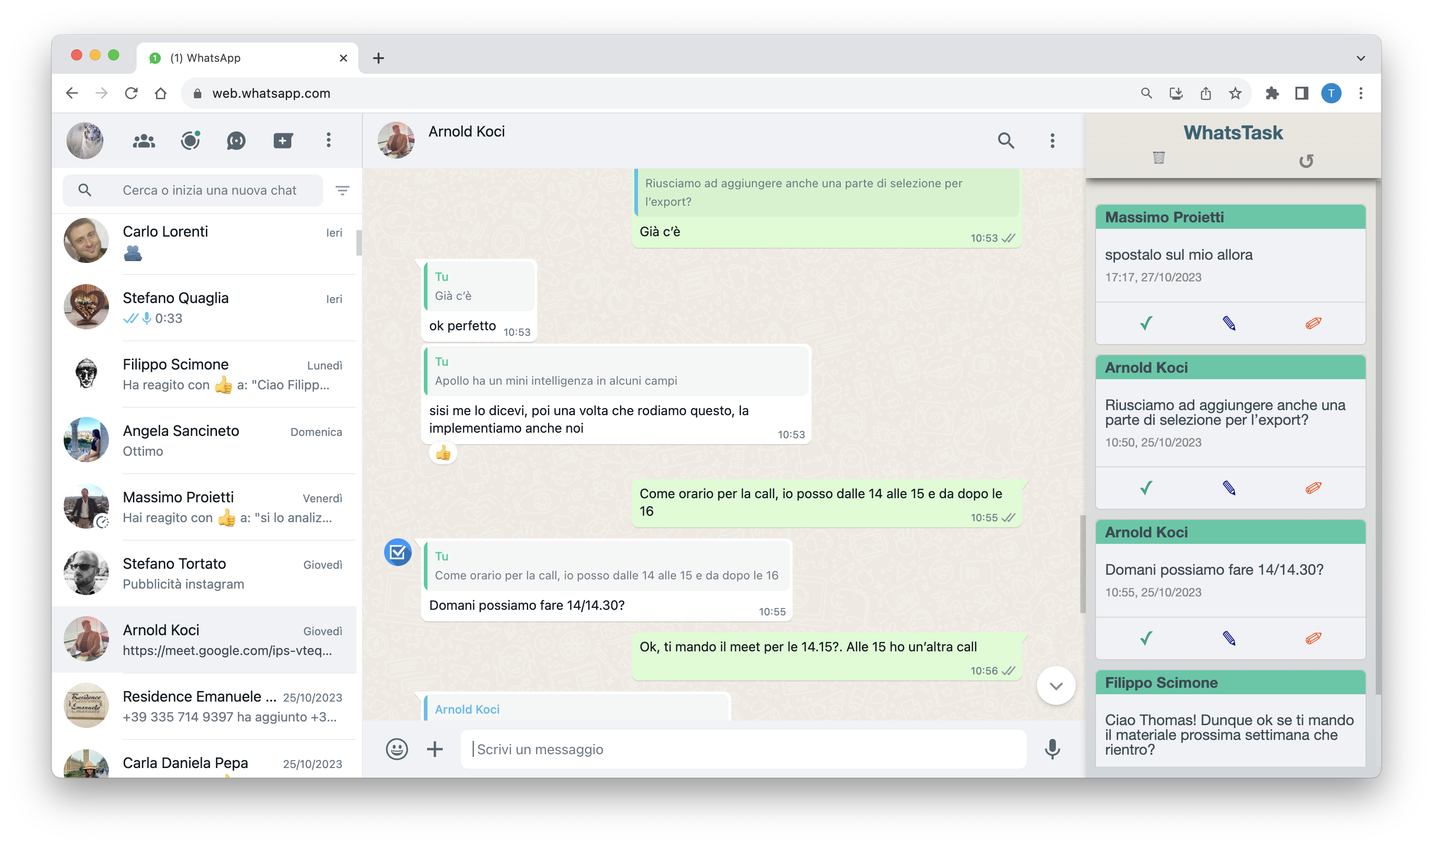Edit the 'Riusciamo ad aggiungere' task

click(x=1229, y=488)
